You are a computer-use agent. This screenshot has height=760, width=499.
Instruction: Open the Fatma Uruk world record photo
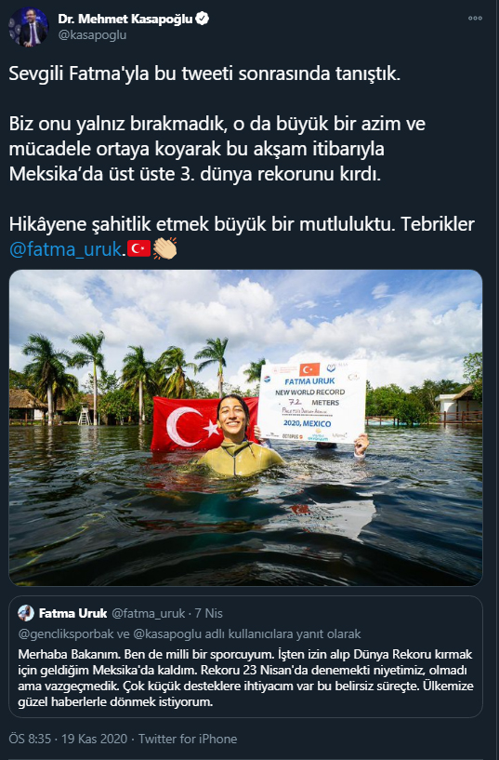(x=246, y=428)
